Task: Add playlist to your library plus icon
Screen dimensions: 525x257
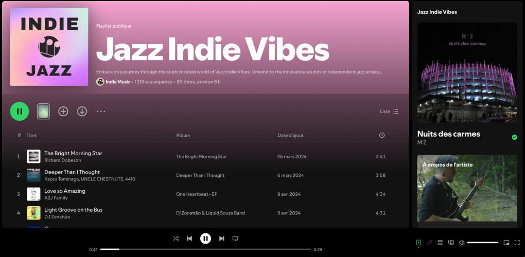Action: click(63, 112)
